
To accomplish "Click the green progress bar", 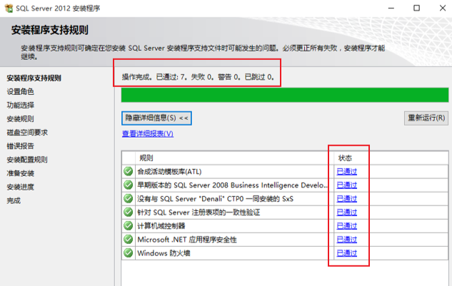I will [x=285, y=95].
